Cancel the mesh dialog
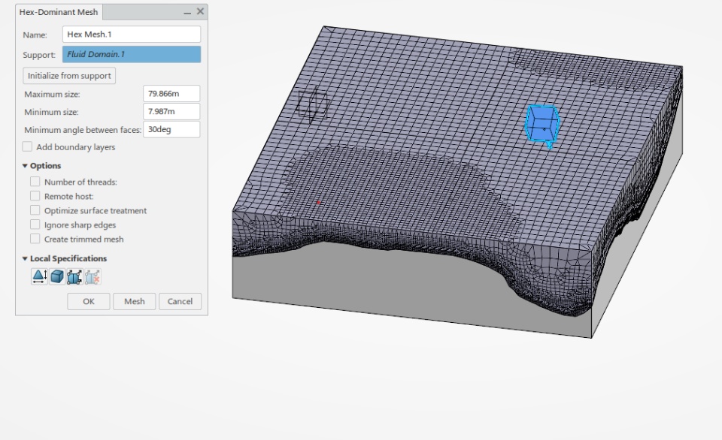This screenshot has width=722, height=440. [x=180, y=302]
